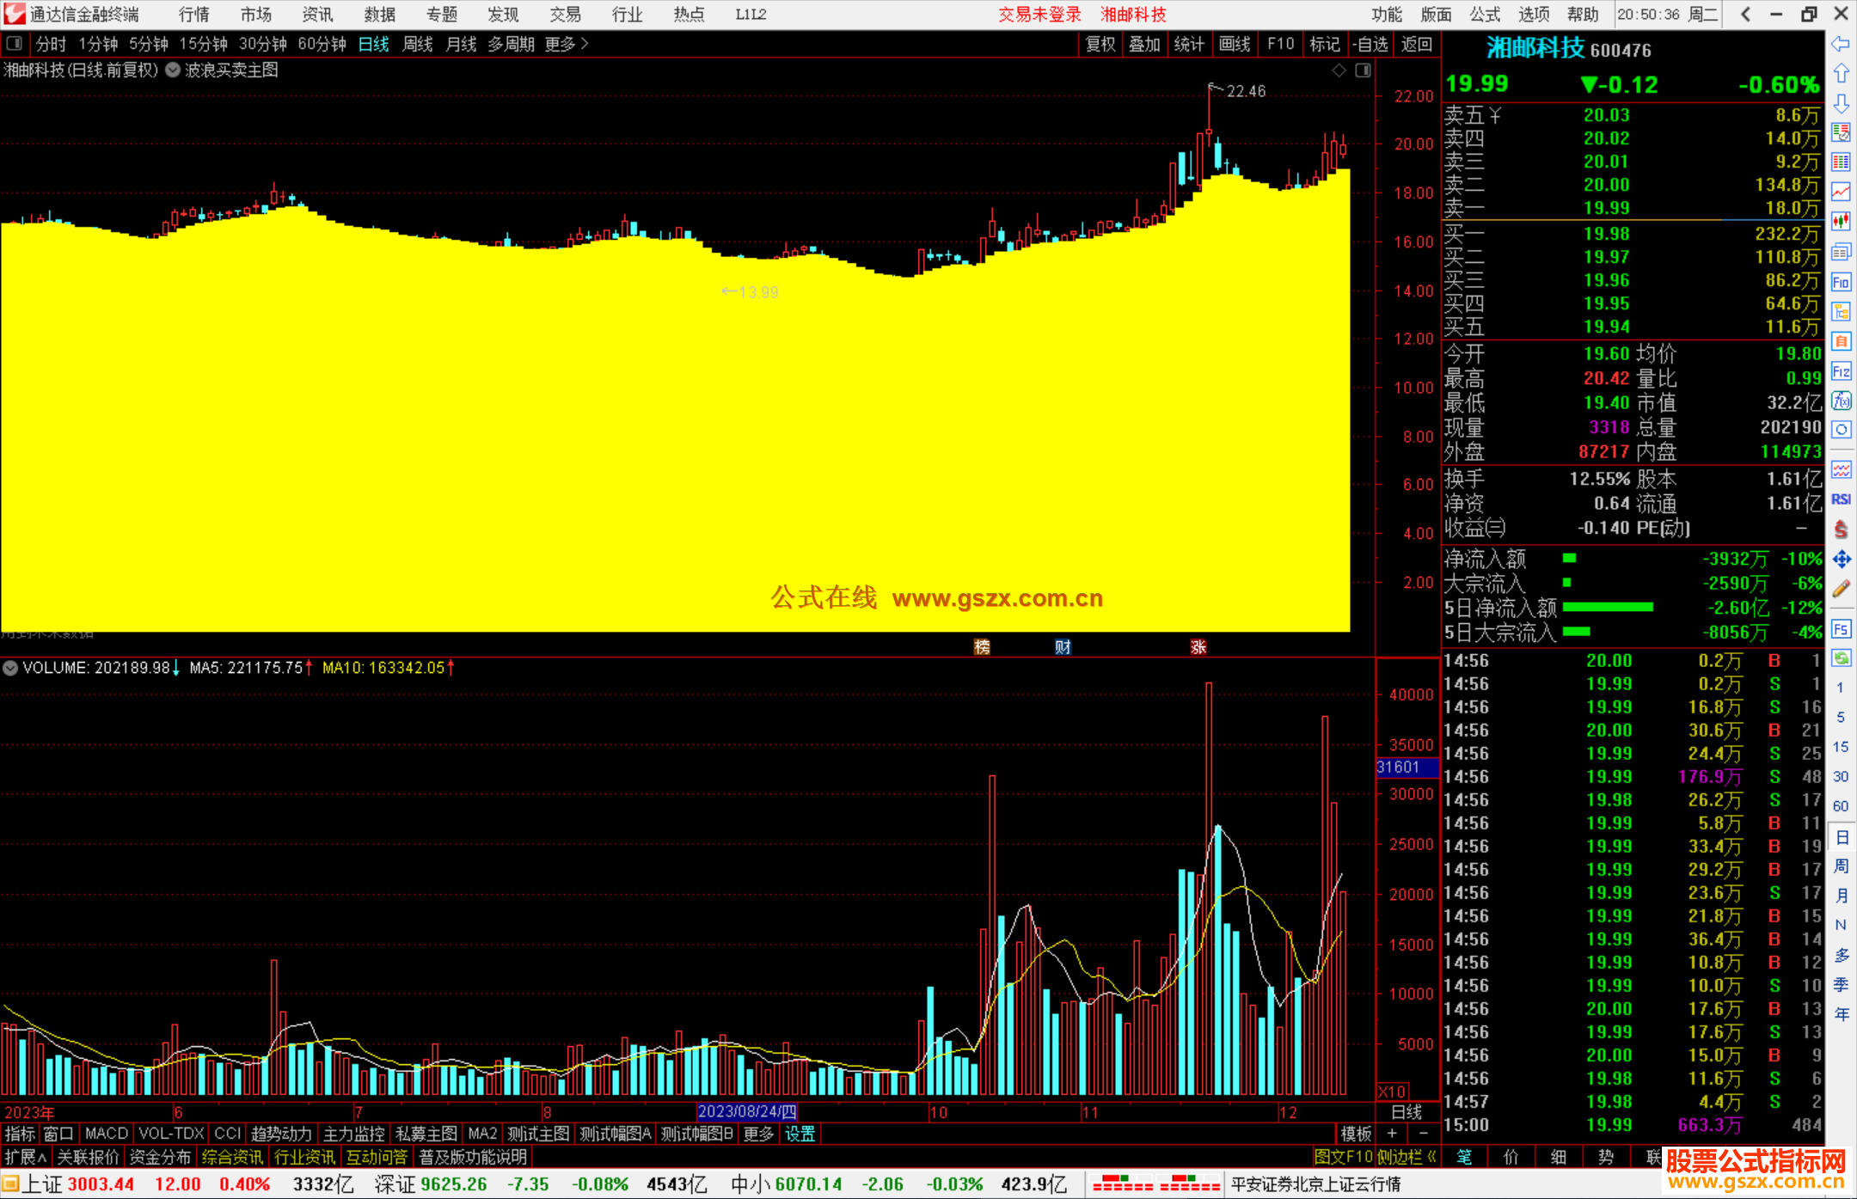Click the 交易未登录 link

1039,15
